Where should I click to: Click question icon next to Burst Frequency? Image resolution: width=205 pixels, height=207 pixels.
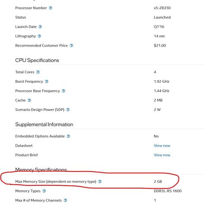47,82
